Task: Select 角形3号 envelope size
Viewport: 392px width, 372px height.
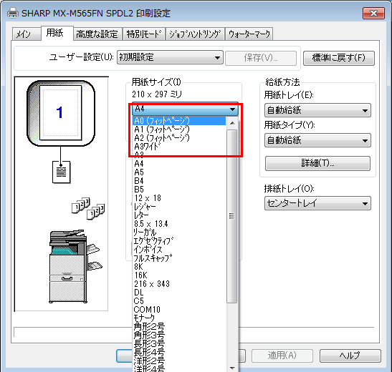Action: click(x=179, y=336)
